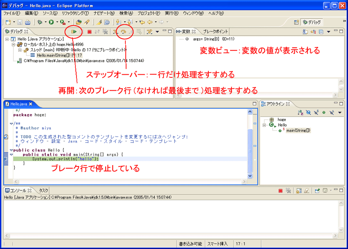Screen dimensions: 348x249
Task: Switch to the タスク tab
Action: pos(43,190)
